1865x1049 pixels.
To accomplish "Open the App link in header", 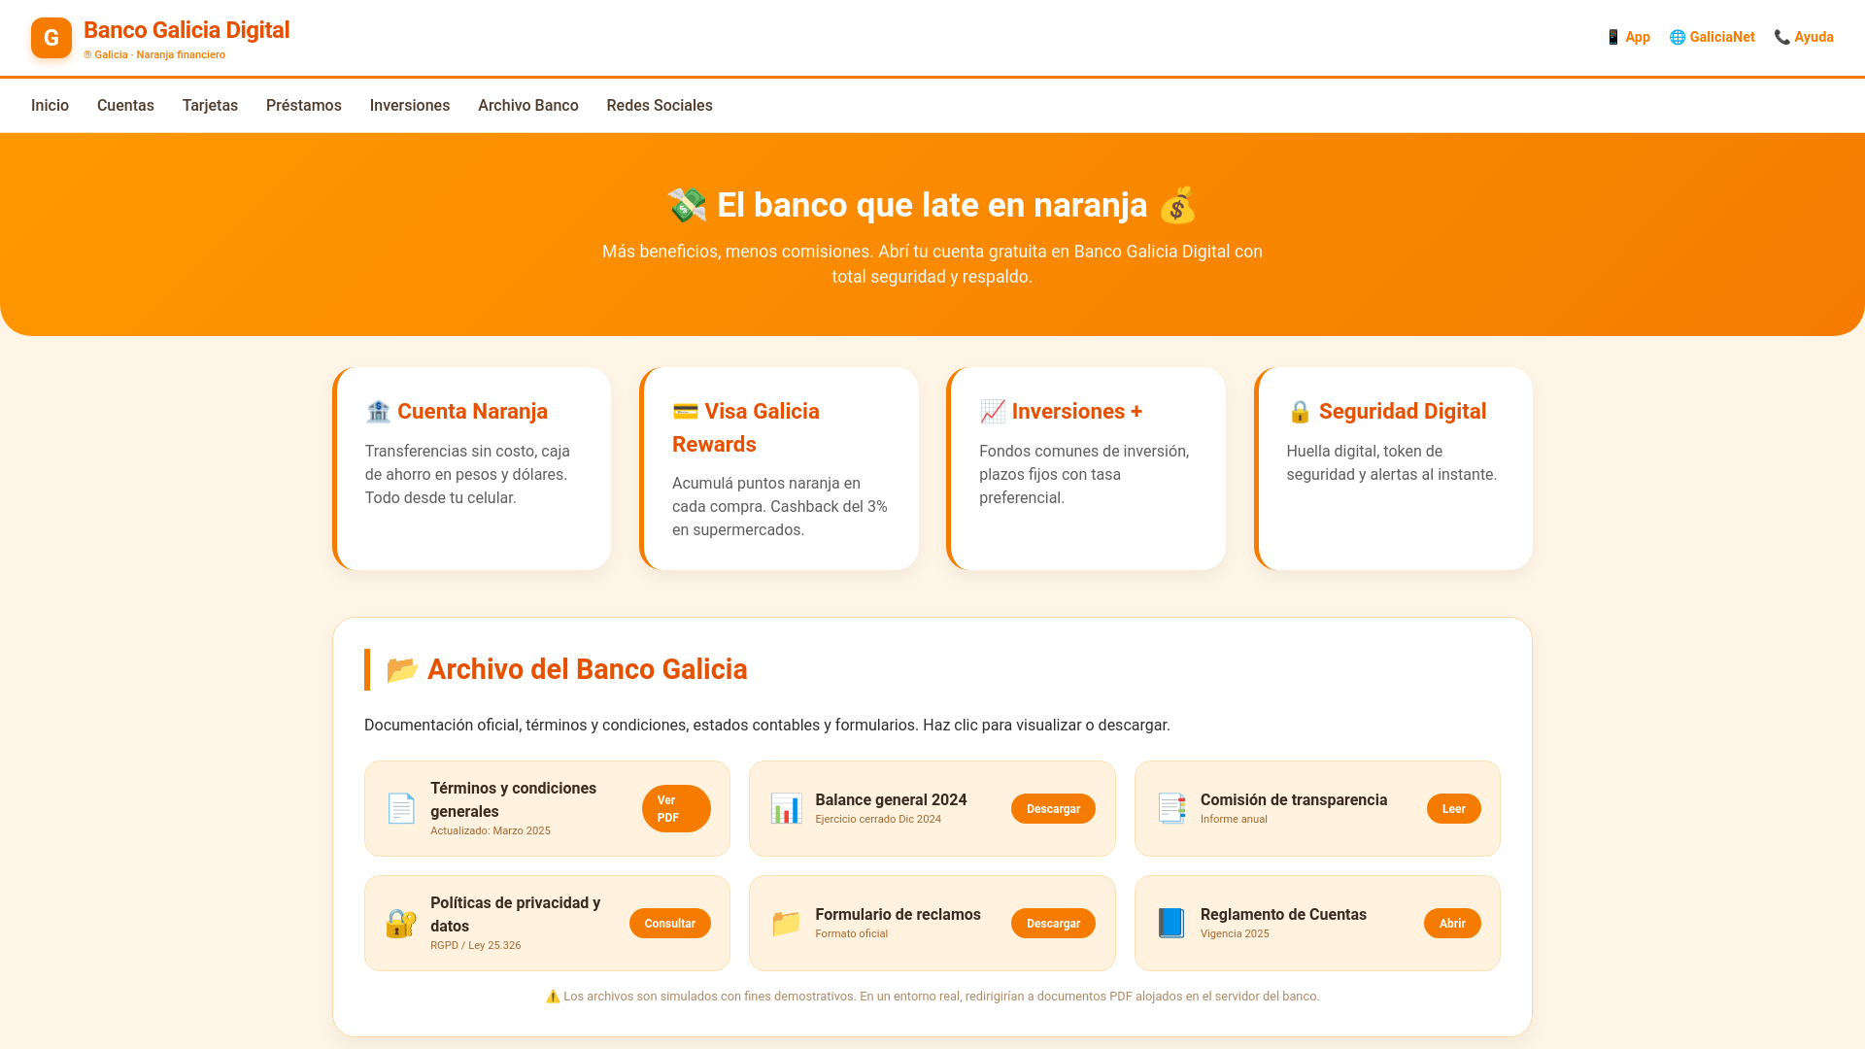I will pos(1628,37).
